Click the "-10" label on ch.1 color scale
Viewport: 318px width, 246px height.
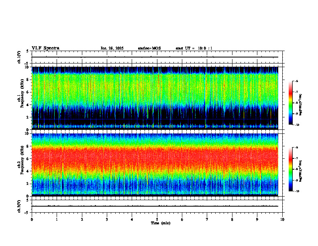coord(297,125)
